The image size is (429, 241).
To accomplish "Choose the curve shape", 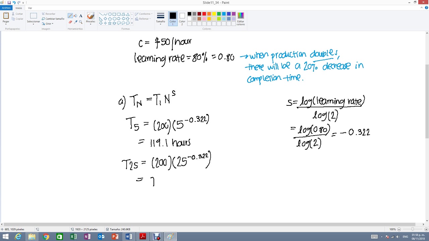I will click(105, 14).
